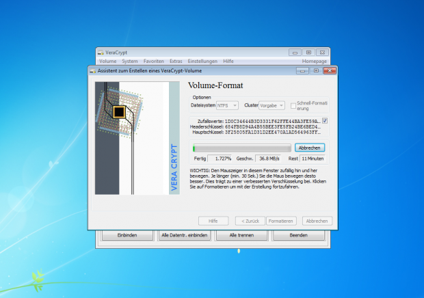Click the format progress bar
This screenshot has width=424, height=298.
click(x=241, y=148)
